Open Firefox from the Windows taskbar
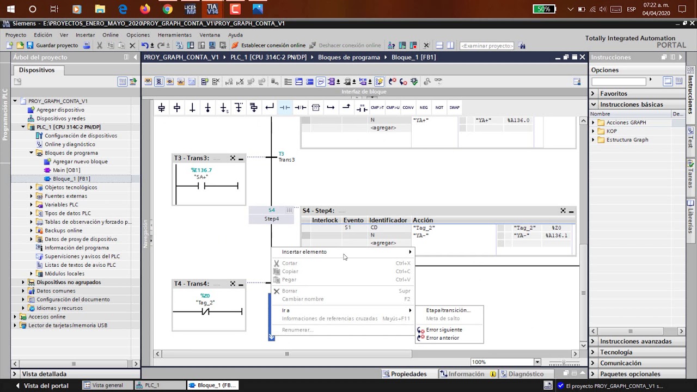697x392 pixels. pos(145,9)
